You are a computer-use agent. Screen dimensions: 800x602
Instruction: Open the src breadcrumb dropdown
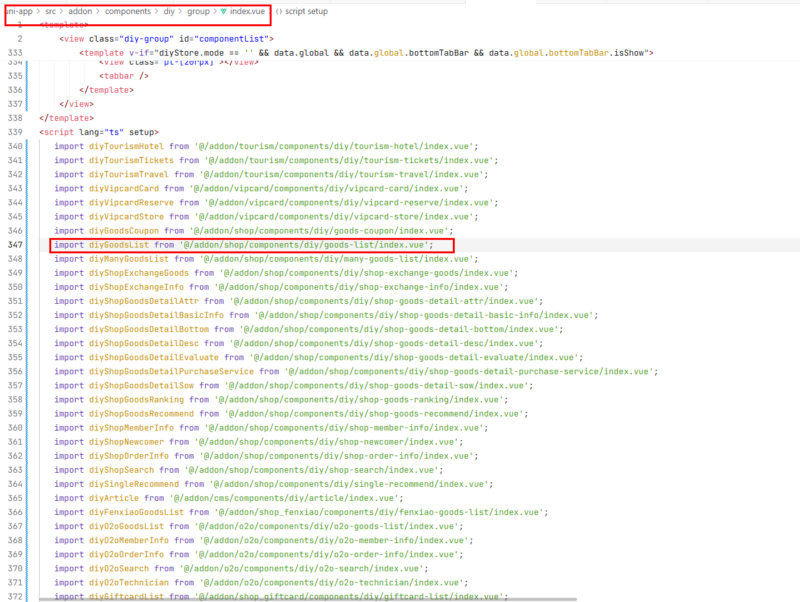[51, 12]
